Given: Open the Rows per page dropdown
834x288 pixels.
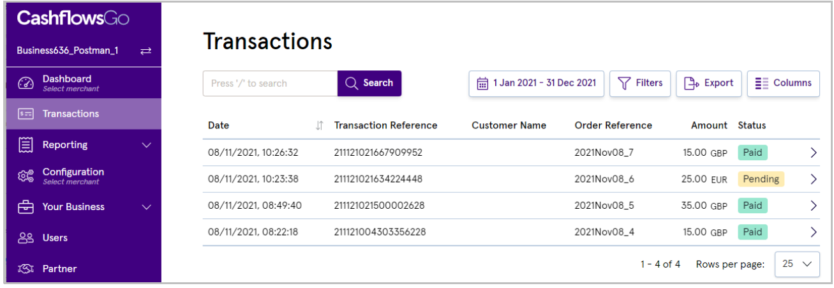Looking at the screenshot, I should coord(797,264).
